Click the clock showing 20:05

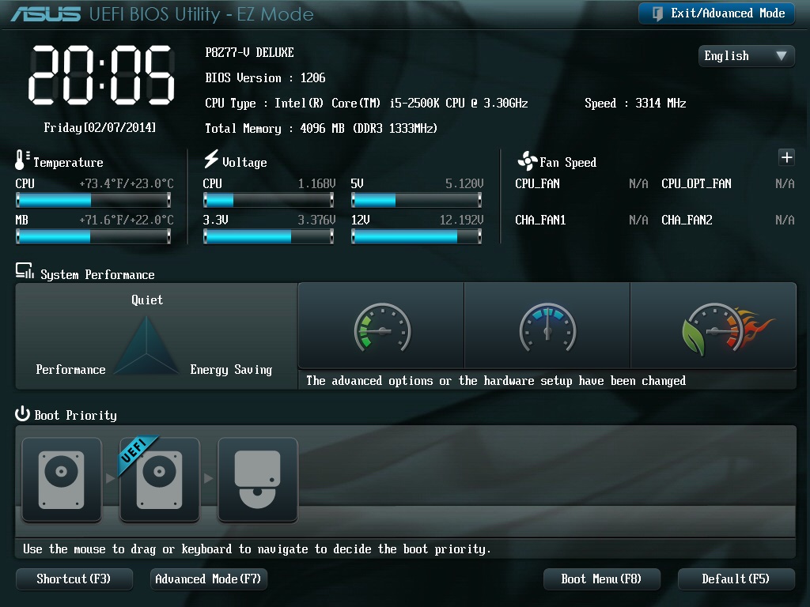click(x=101, y=75)
